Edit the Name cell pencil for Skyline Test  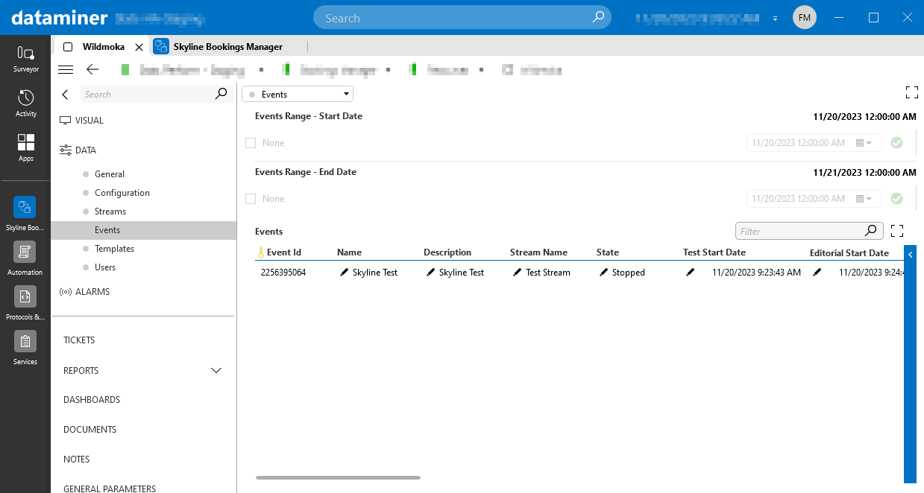[x=344, y=273]
